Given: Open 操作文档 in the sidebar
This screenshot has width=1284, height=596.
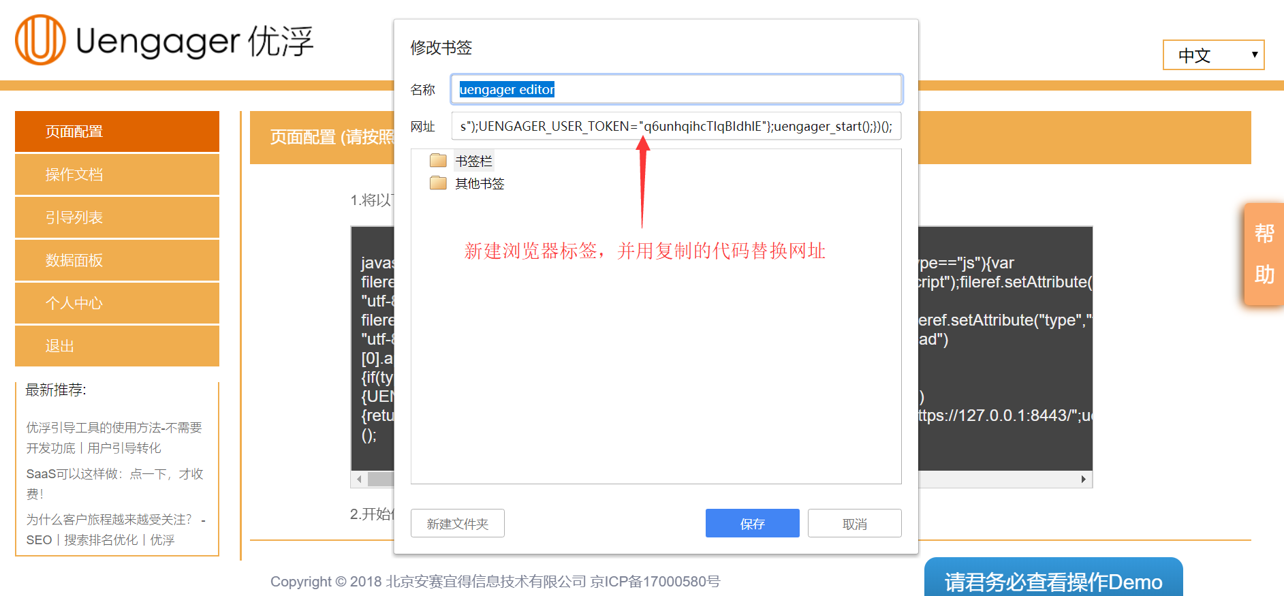Looking at the screenshot, I should (x=117, y=174).
